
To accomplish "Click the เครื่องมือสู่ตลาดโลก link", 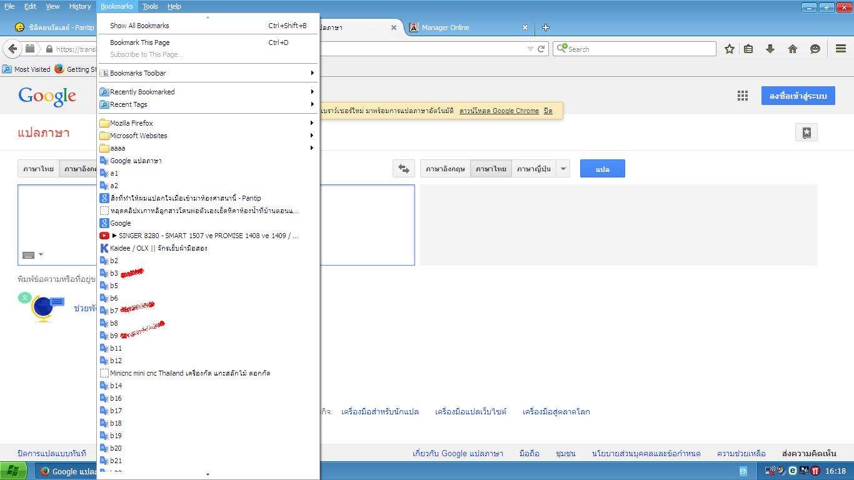I will pos(556,412).
